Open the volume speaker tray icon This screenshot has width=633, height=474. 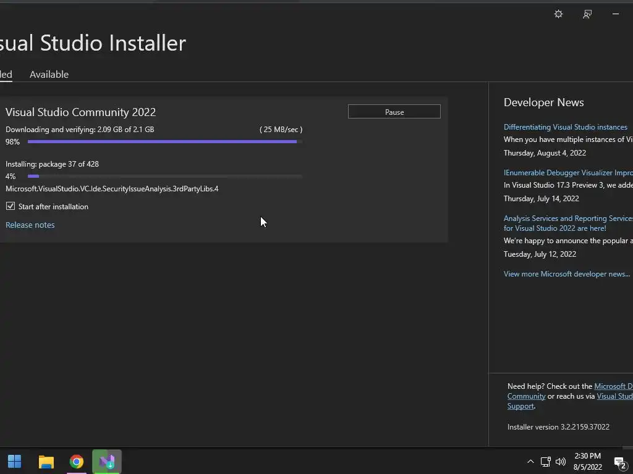click(561, 462)
